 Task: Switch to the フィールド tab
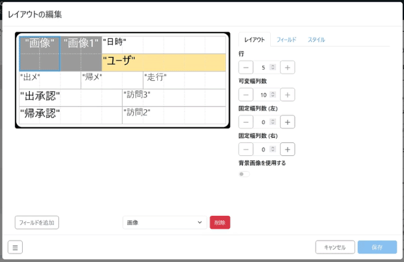pyautogui.click(x=286, y=40)
